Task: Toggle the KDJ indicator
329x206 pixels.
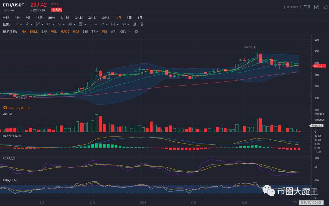Action: pyautogui.click(x=76, y=32)
